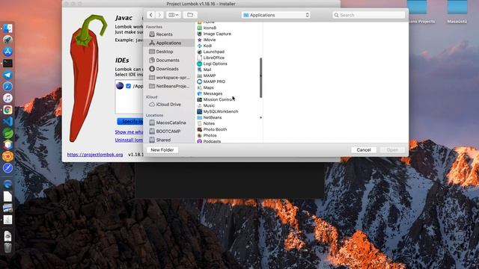The height and width of the screenshot is (269, 479).
Task: Click the folder grouping toolbar icon
Action: (x=190, y=15)
